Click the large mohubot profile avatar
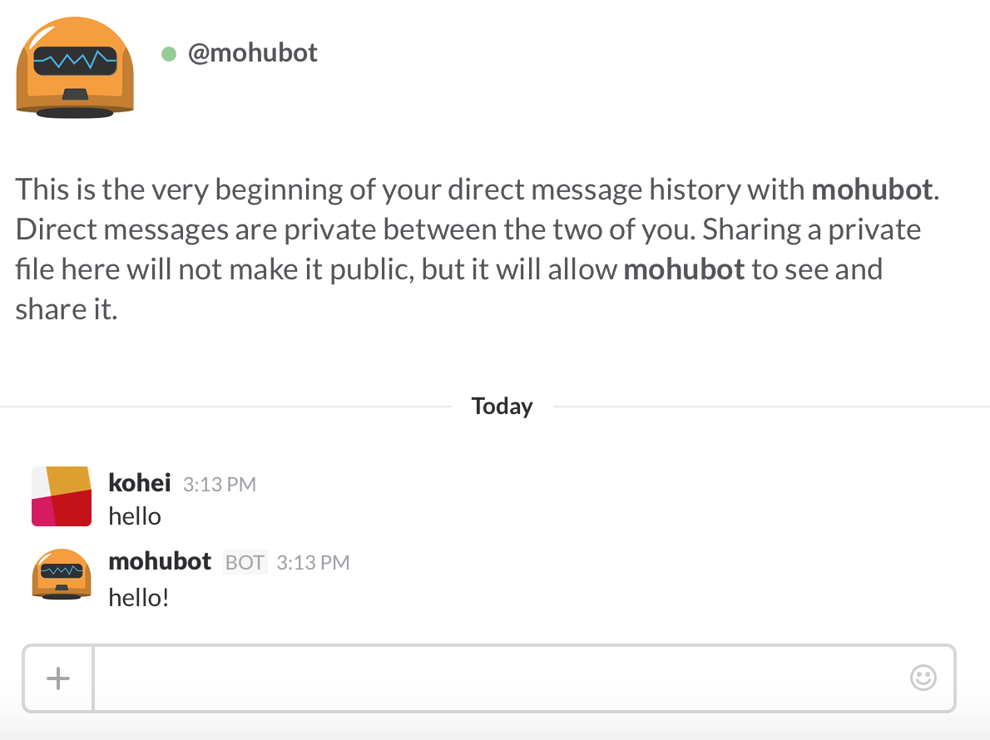The image size is (990, 740). click(75, 67)
